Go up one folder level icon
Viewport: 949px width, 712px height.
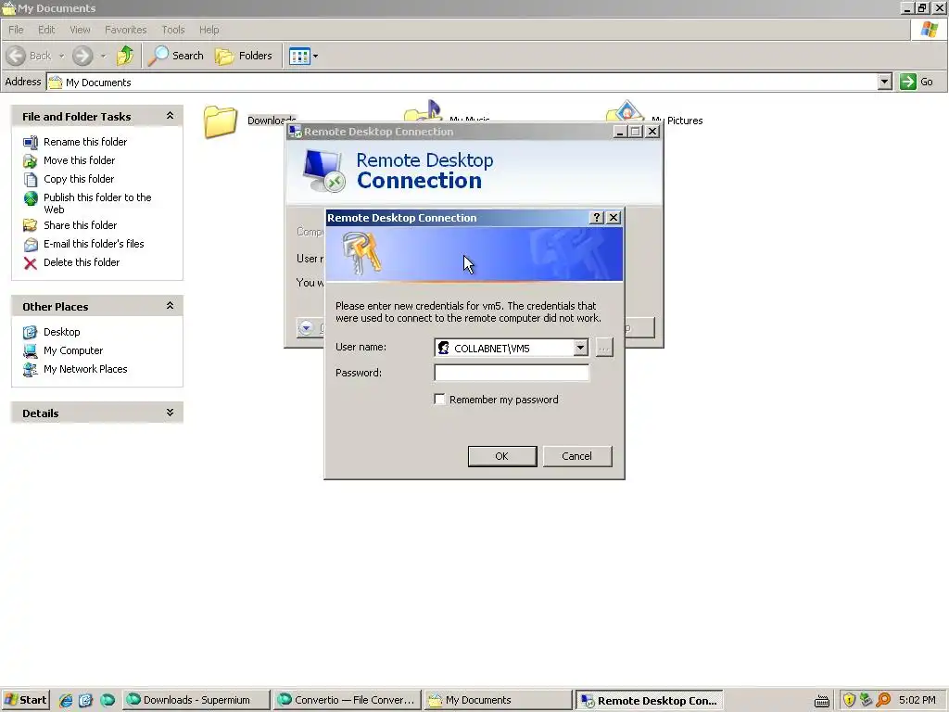coord(125,56)
